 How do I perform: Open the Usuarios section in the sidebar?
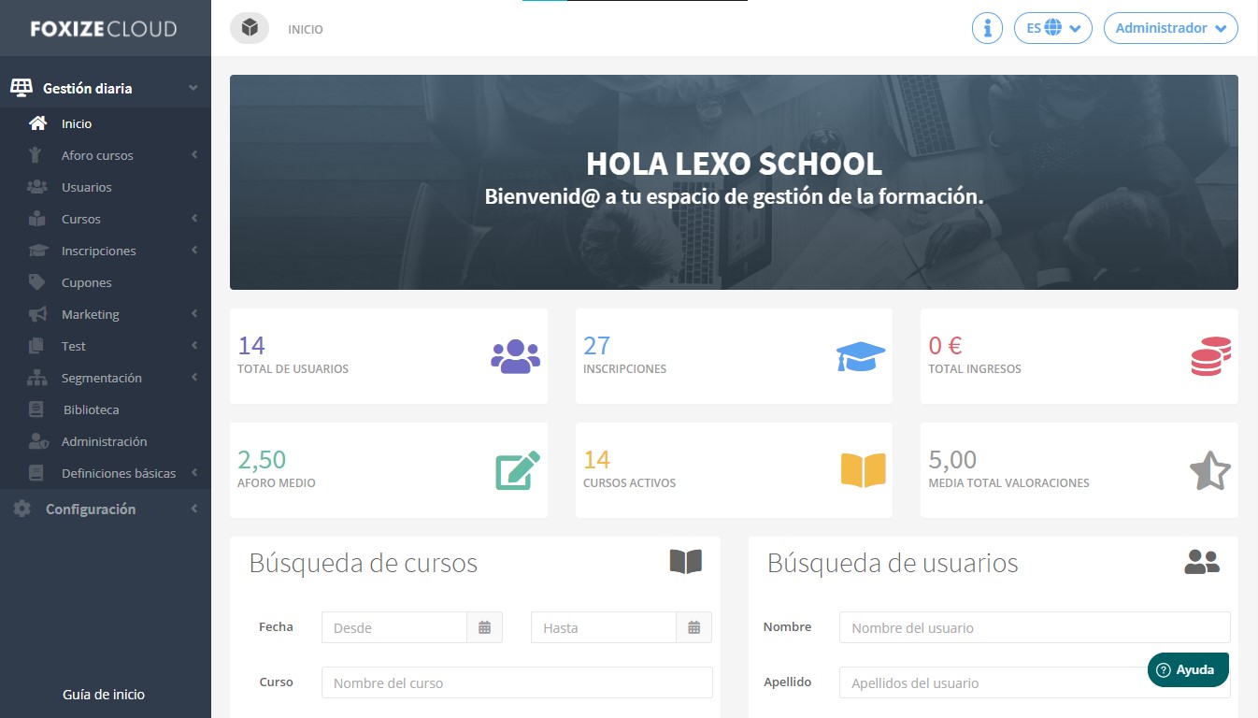click(84, 187)
